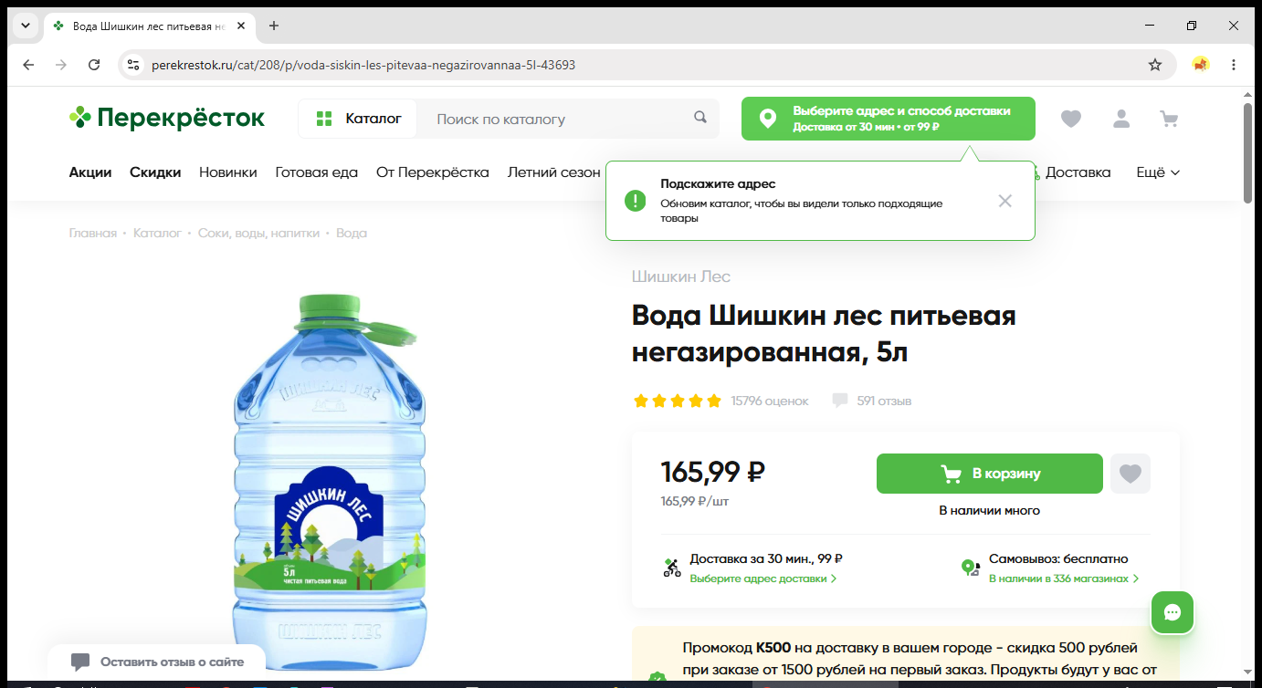View the 15796 оценок ratings
The image size is (1262, 688).
click(x=770, y=401)
